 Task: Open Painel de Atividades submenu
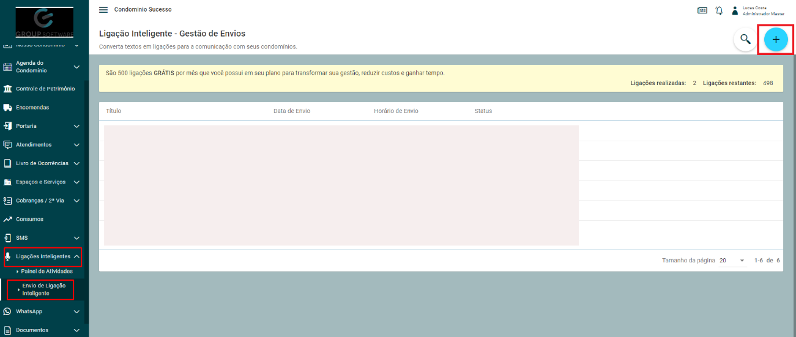pyautogui.click(x=46, y=271)
